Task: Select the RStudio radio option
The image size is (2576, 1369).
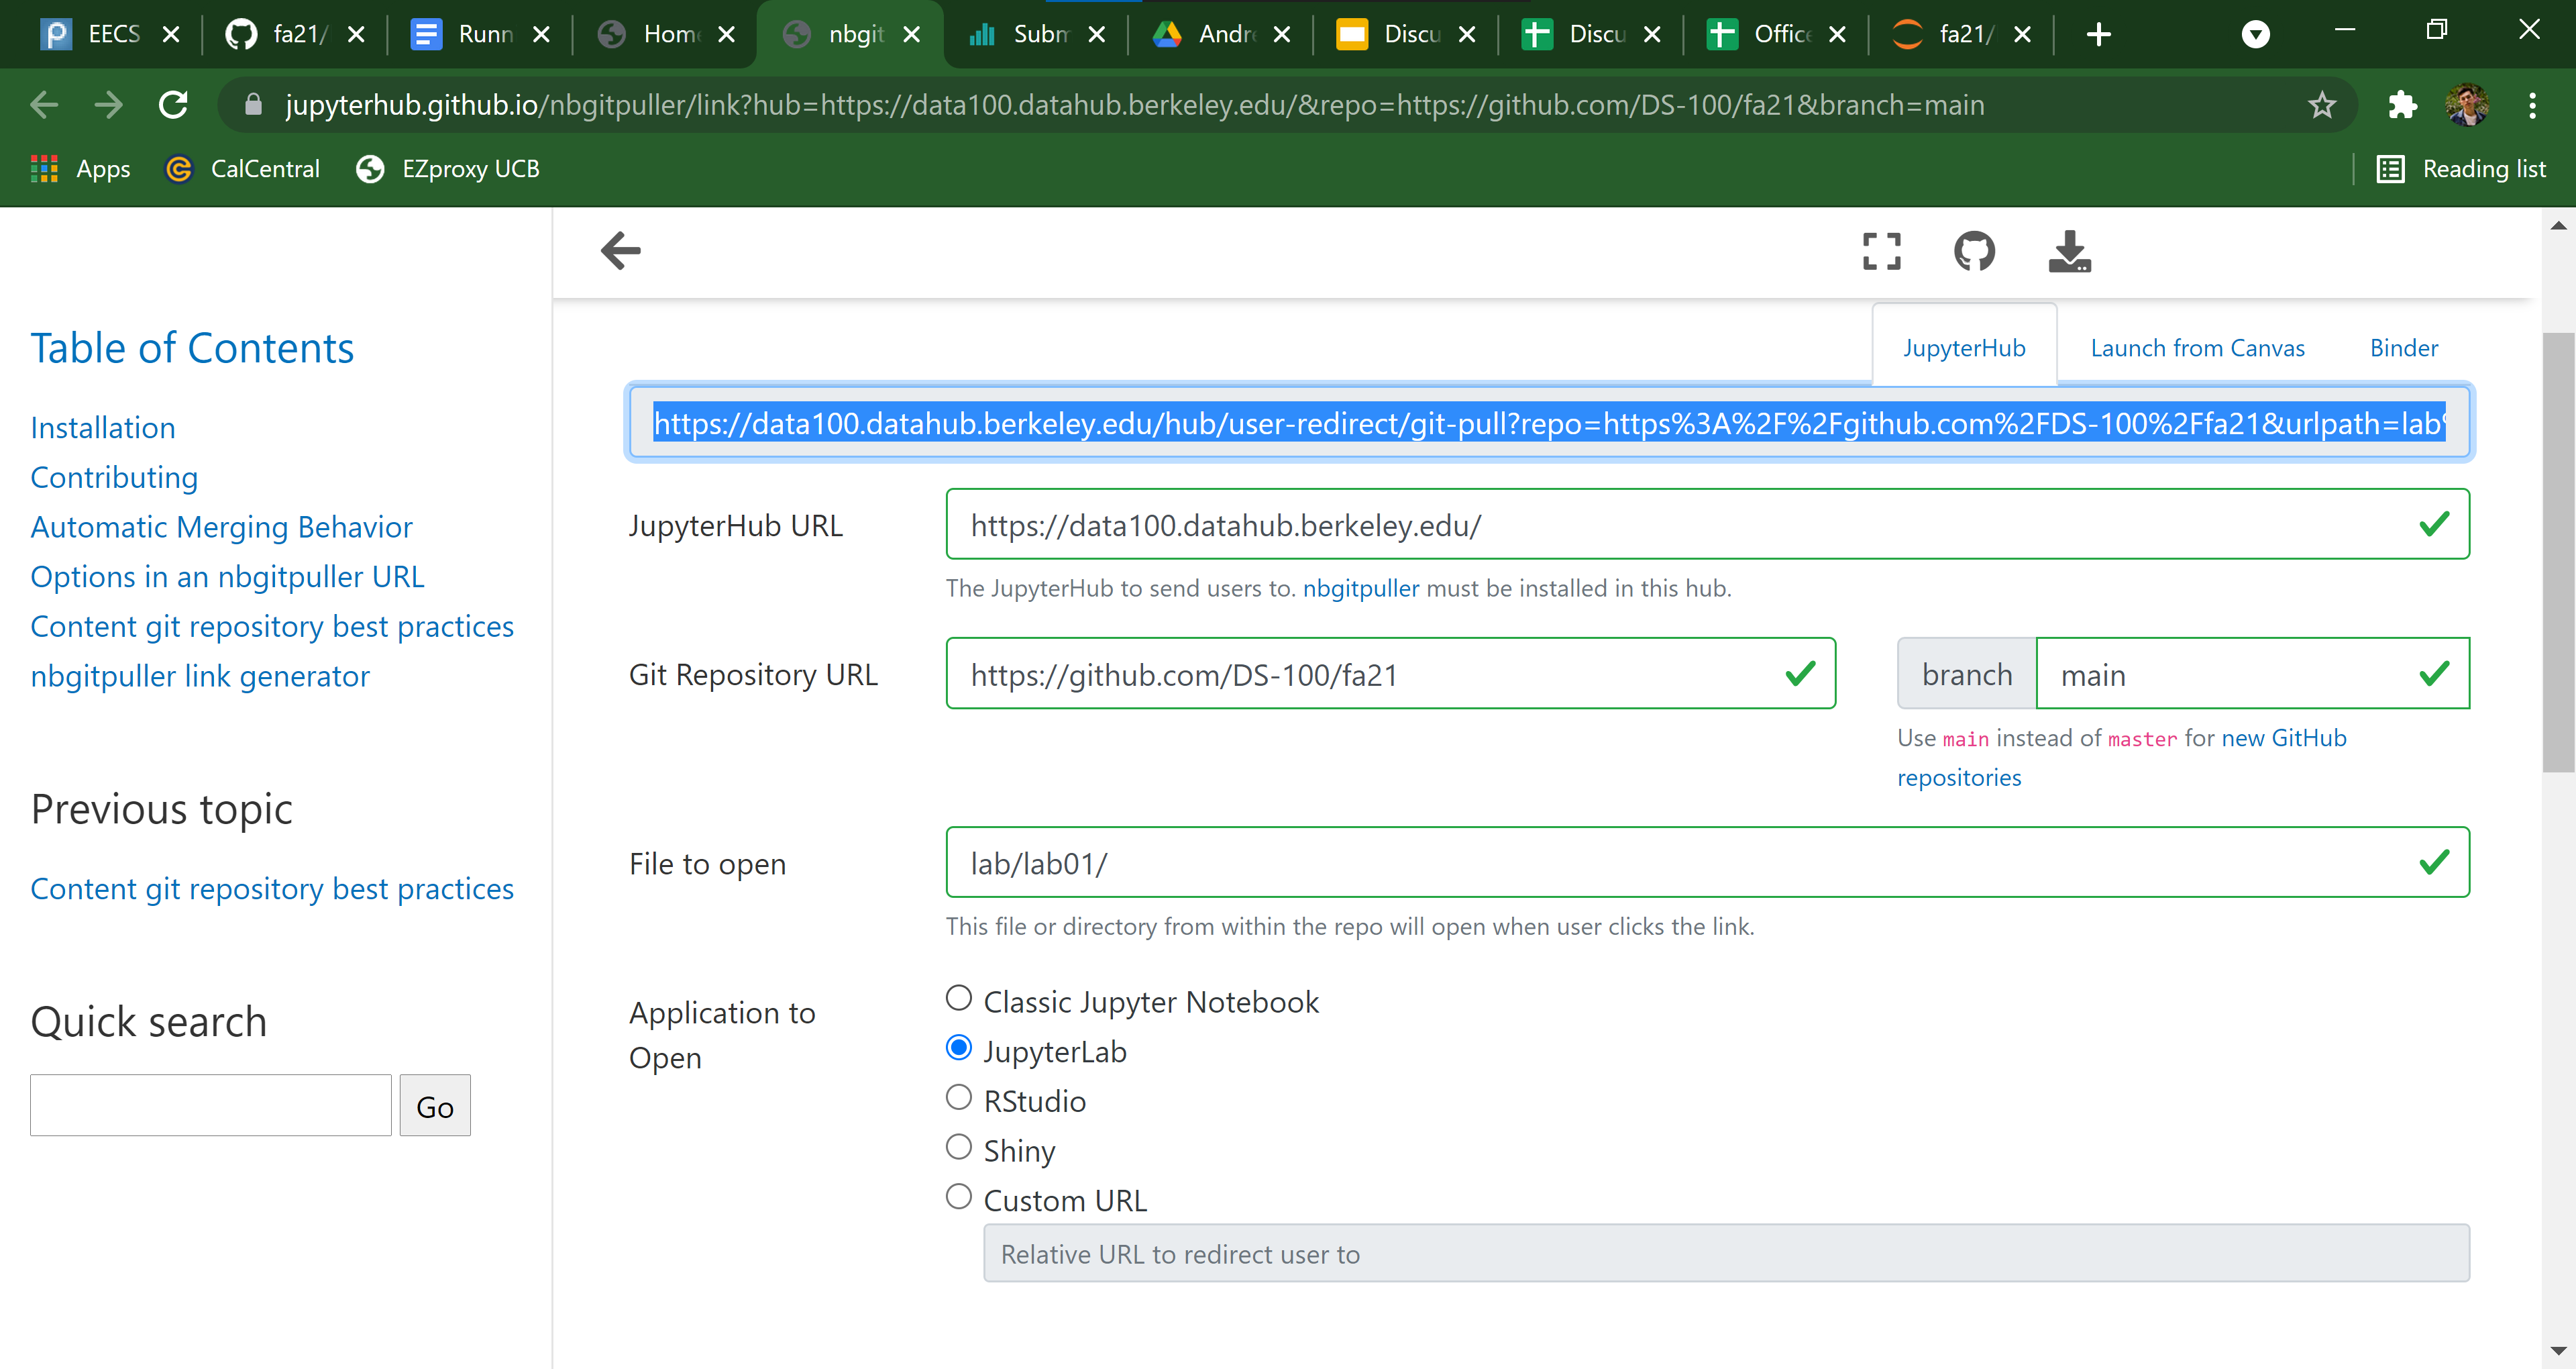Action: click(x=958, y=1098)
